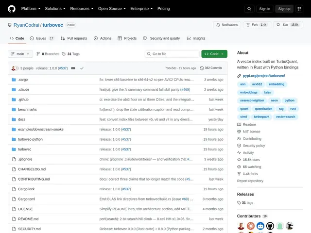View the 8 Branches list
The height and width of the screenshot is (233, 311).
48,54
